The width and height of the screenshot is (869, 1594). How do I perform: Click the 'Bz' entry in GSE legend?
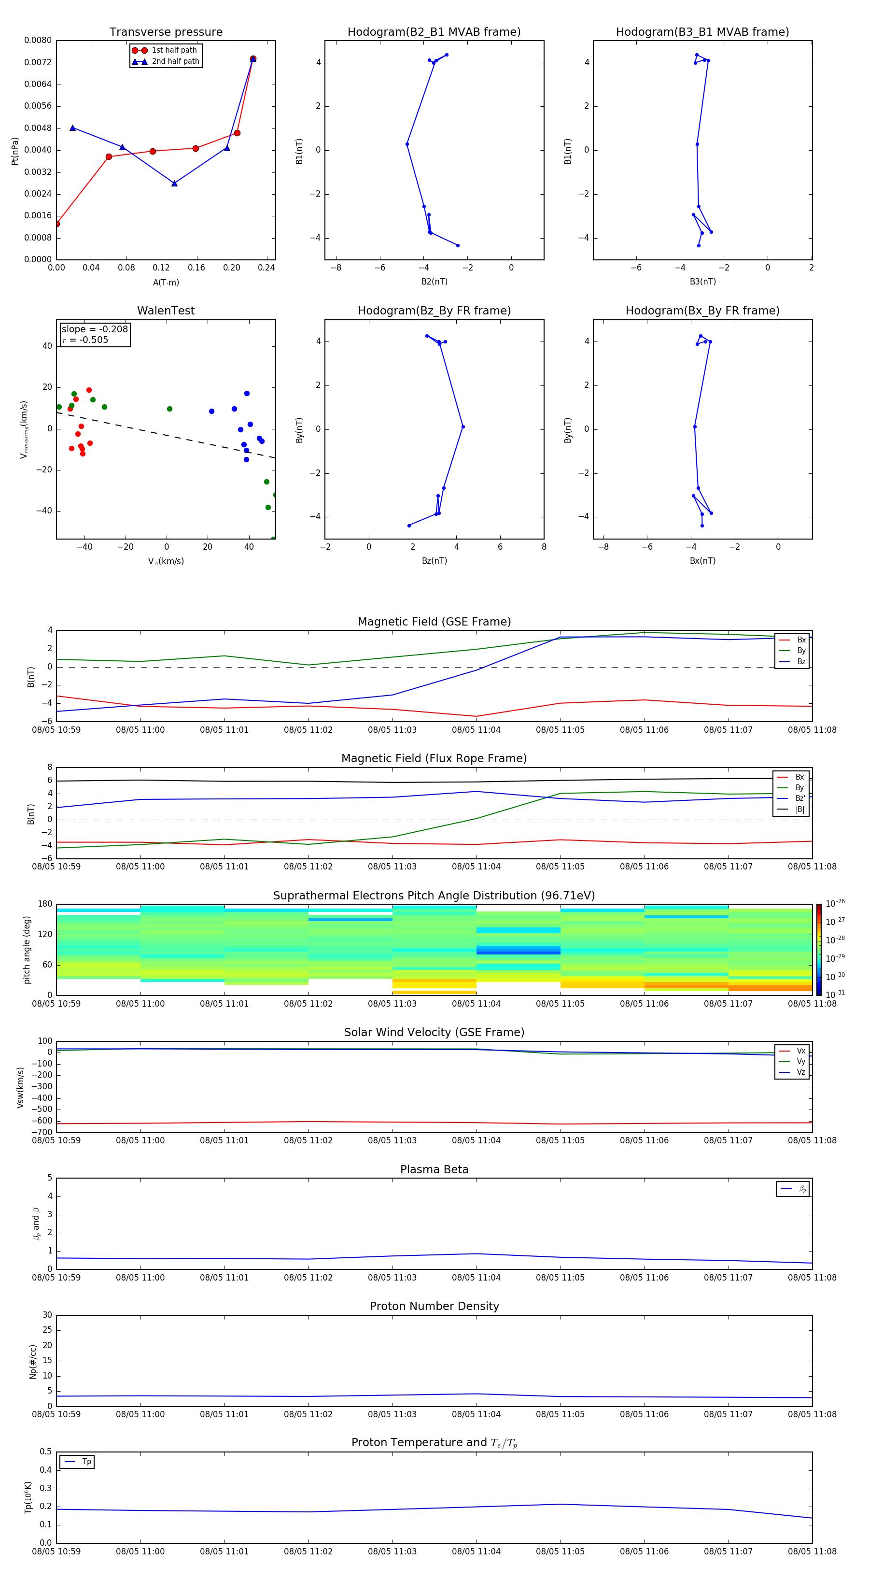792,661
